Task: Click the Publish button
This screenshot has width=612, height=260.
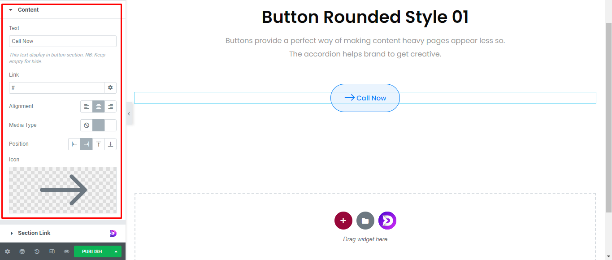Action: click(92, 251)
